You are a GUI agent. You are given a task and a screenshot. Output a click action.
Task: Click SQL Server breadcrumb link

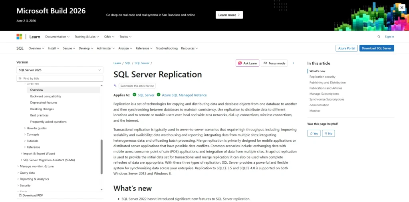[142, 63]
